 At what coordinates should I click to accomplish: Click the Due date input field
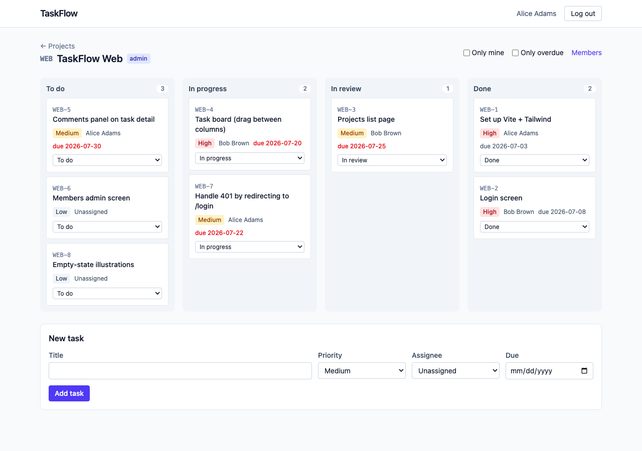pos(549,371)
